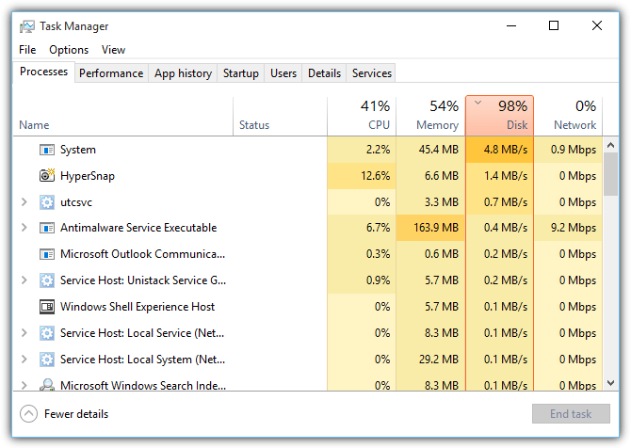Select the System process row

point(308,150)
